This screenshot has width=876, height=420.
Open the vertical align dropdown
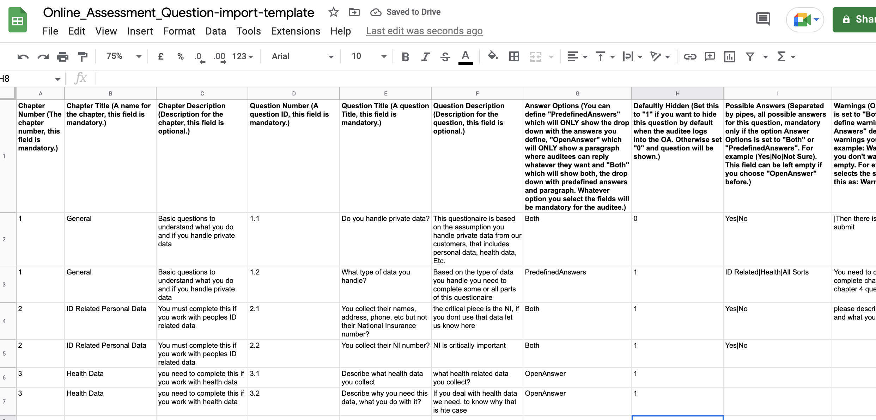coord(605,56)
